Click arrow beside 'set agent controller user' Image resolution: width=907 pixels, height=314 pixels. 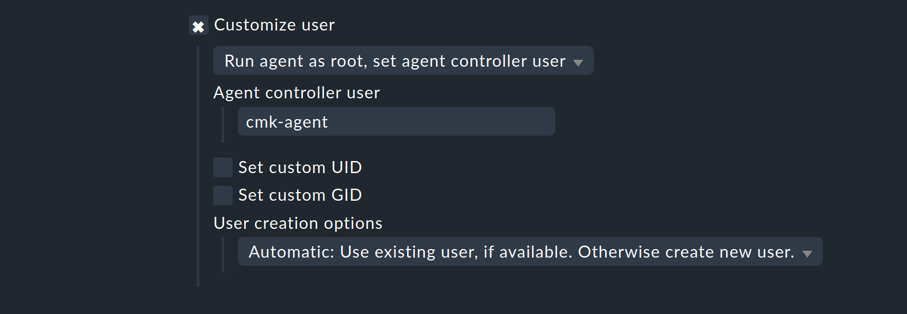(x=578, y=63)
